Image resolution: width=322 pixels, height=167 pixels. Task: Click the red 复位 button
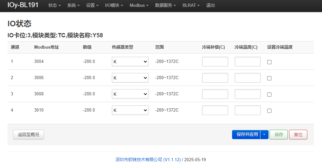(x=298, y=135)
